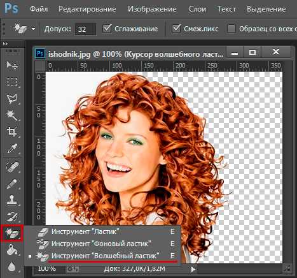Select the Paint Bucket tool

[x=12, y=250]
